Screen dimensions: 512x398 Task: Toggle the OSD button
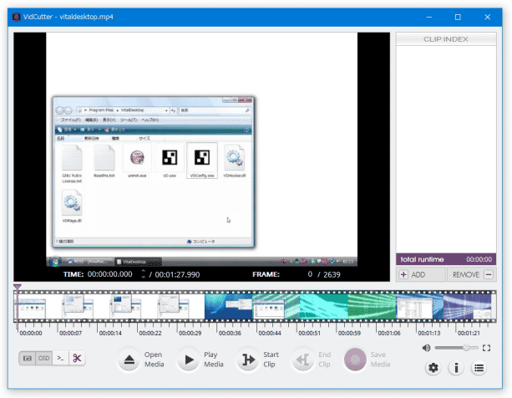(43, 359)
